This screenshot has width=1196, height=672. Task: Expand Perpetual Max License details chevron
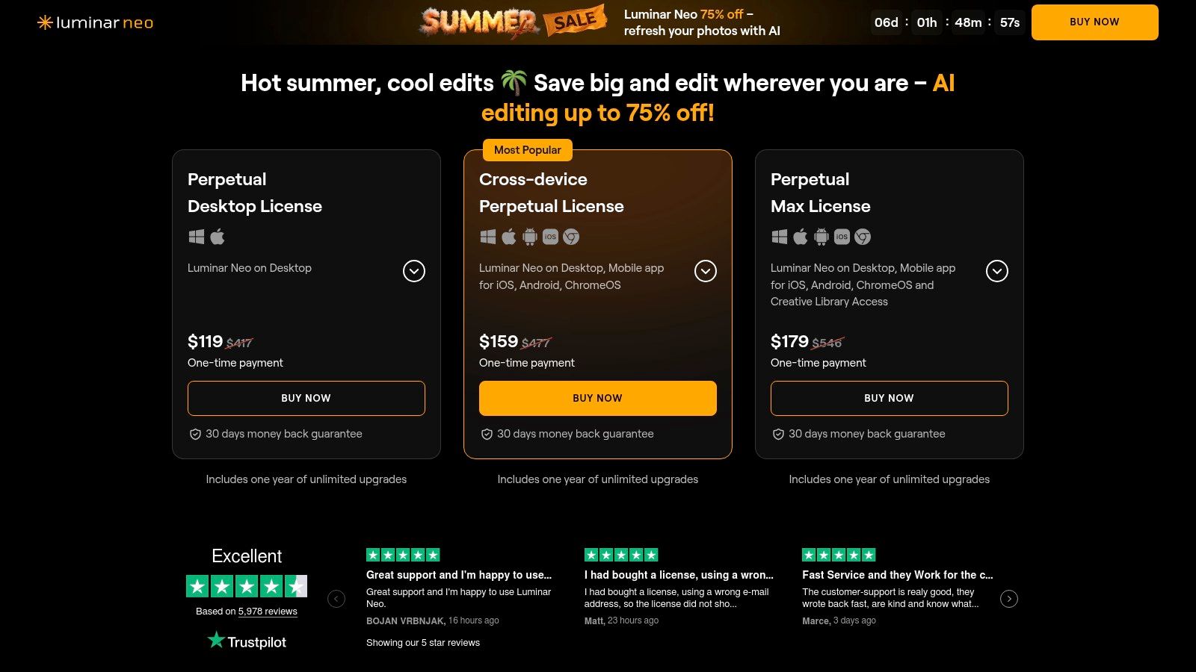997,271
